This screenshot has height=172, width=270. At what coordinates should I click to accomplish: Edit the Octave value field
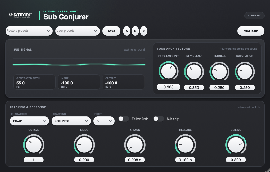[x=34, y=160]
